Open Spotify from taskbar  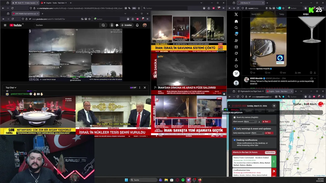(183, 180)
